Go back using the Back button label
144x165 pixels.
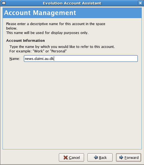point(103,158)
